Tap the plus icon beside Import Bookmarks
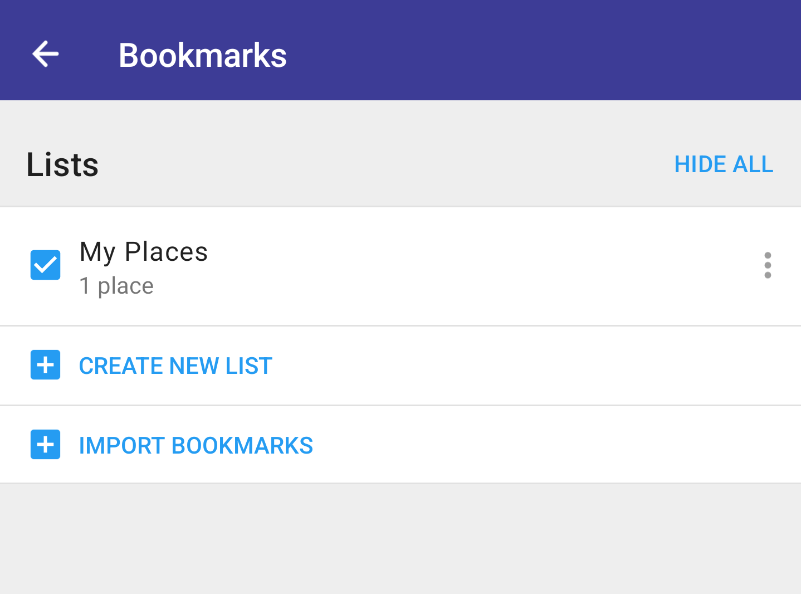 coord(45,445)
